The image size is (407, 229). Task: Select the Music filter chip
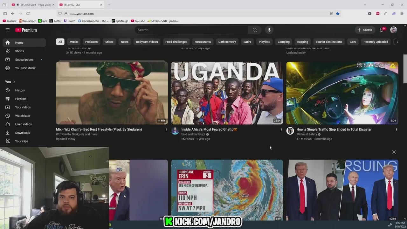pyautogui.click(x=73, y=42)
